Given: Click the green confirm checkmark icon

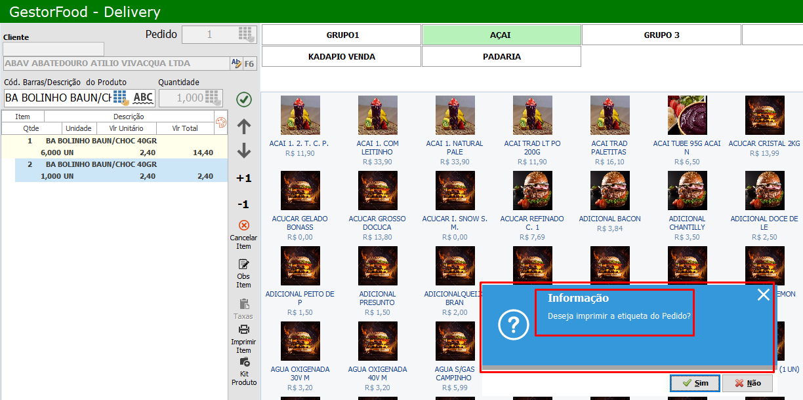Looking at the screenshot, I should tap(244, 100).
